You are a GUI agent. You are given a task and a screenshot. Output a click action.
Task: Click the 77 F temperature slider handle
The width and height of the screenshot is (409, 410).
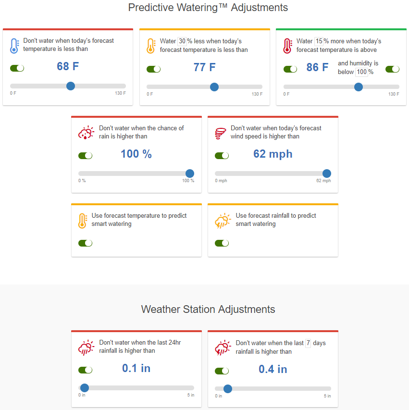click(214, 87)
